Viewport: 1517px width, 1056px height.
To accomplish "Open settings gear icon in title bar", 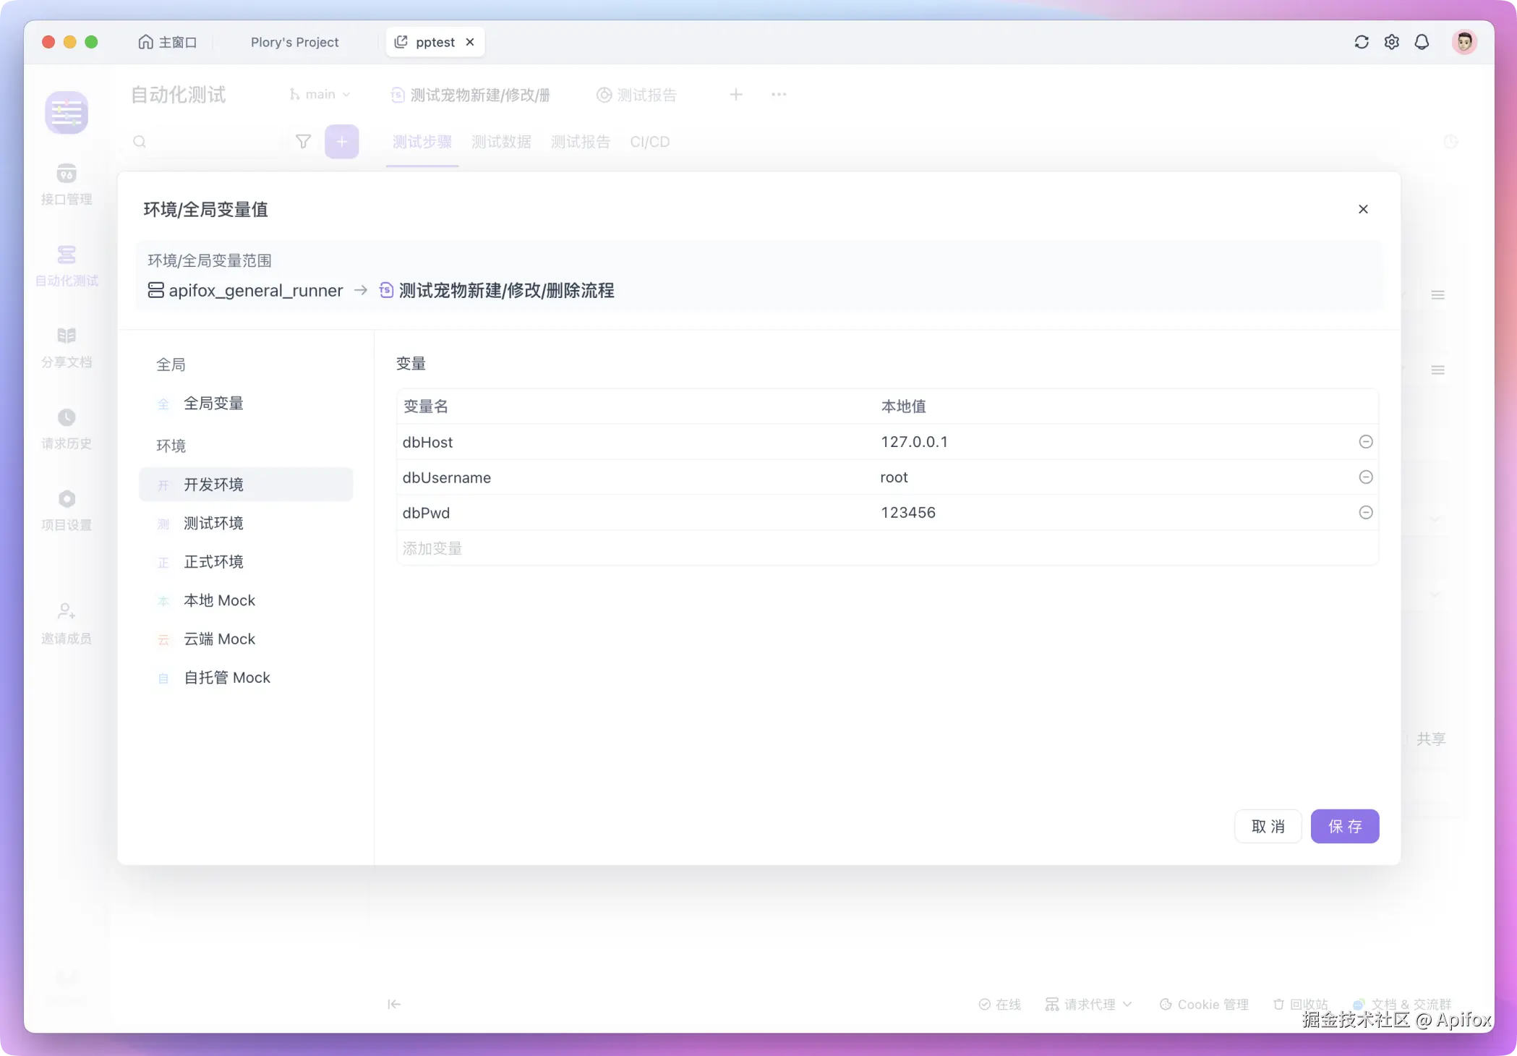I will [x=1391, y=42].
